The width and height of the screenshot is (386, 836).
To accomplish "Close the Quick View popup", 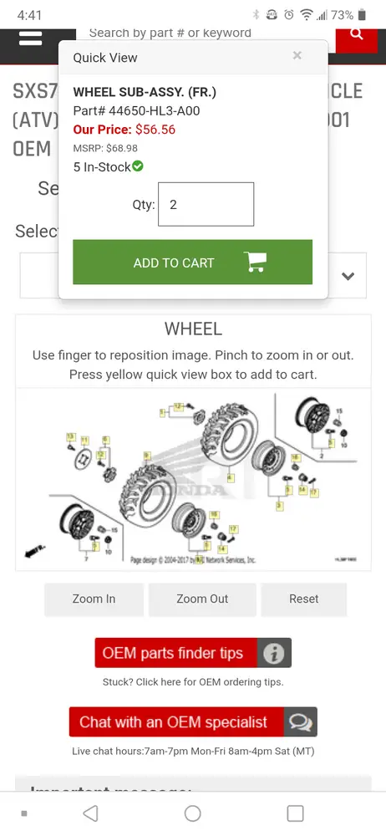I will coord(297,55).
